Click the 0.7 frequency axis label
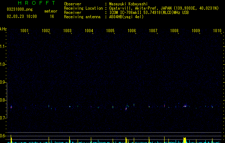225x143 pixels. point(3,118)
